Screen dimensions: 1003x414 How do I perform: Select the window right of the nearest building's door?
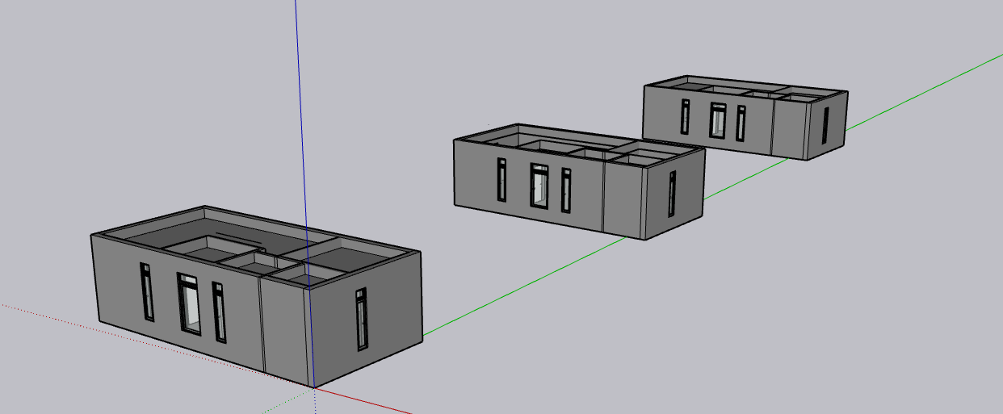click(219, 312)
